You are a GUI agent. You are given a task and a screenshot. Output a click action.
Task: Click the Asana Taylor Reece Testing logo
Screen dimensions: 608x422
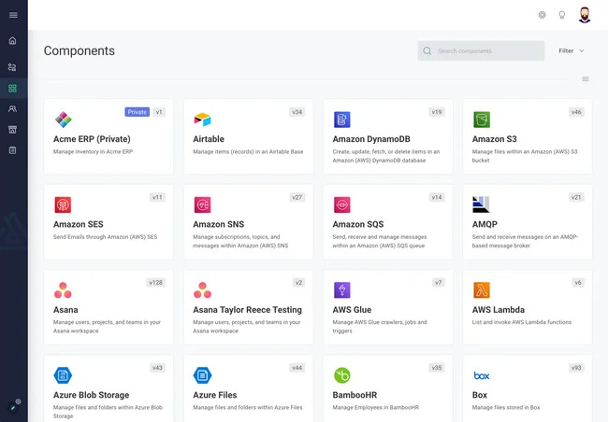tap(202, 290)
